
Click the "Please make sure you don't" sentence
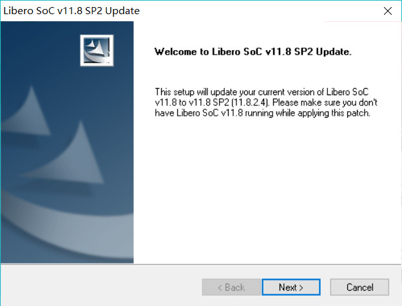click(325, 102)
